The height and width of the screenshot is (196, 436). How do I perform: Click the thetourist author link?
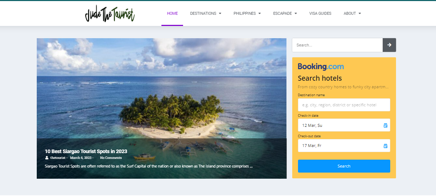click(x=58, y=158)
